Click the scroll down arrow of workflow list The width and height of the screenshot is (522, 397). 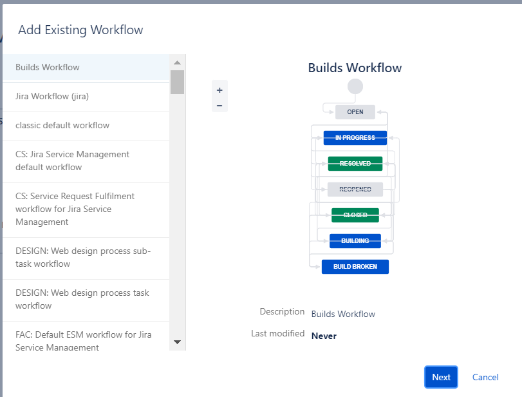point(178,342)
